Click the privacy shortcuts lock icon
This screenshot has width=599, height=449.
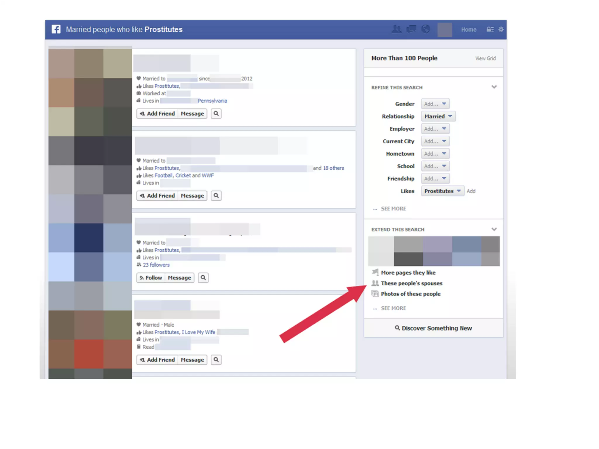(490, 30)
